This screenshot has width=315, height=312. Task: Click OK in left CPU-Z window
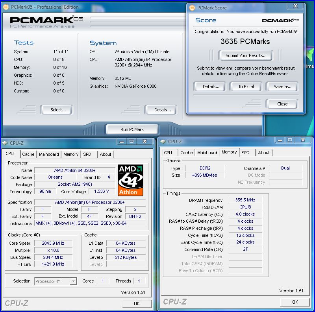(137, 304)
